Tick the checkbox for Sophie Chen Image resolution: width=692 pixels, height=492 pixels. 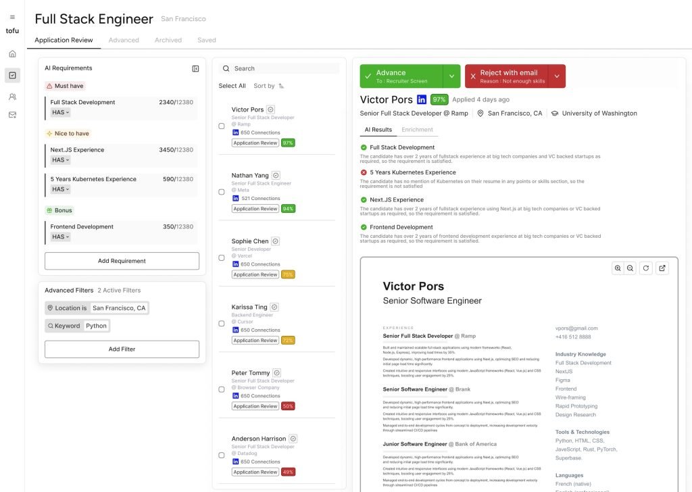pyautogui.click(x=222, y=257)
